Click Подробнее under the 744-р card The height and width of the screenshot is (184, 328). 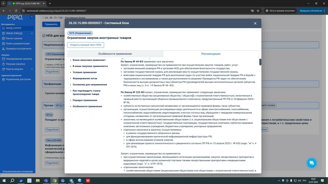(x=52, y=163)
